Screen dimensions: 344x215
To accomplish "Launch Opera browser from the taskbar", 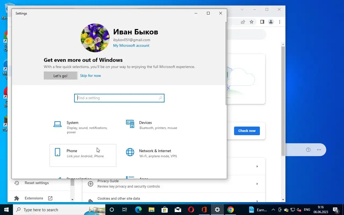I will tap(191, 210).
